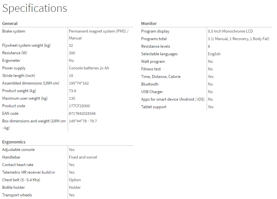Select the 5.5 Inch Monochrome LCD value

[230, 31]
